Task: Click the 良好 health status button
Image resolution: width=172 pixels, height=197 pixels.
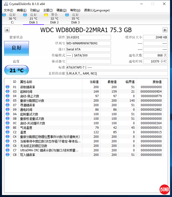Action: click(x=16, y=48)
